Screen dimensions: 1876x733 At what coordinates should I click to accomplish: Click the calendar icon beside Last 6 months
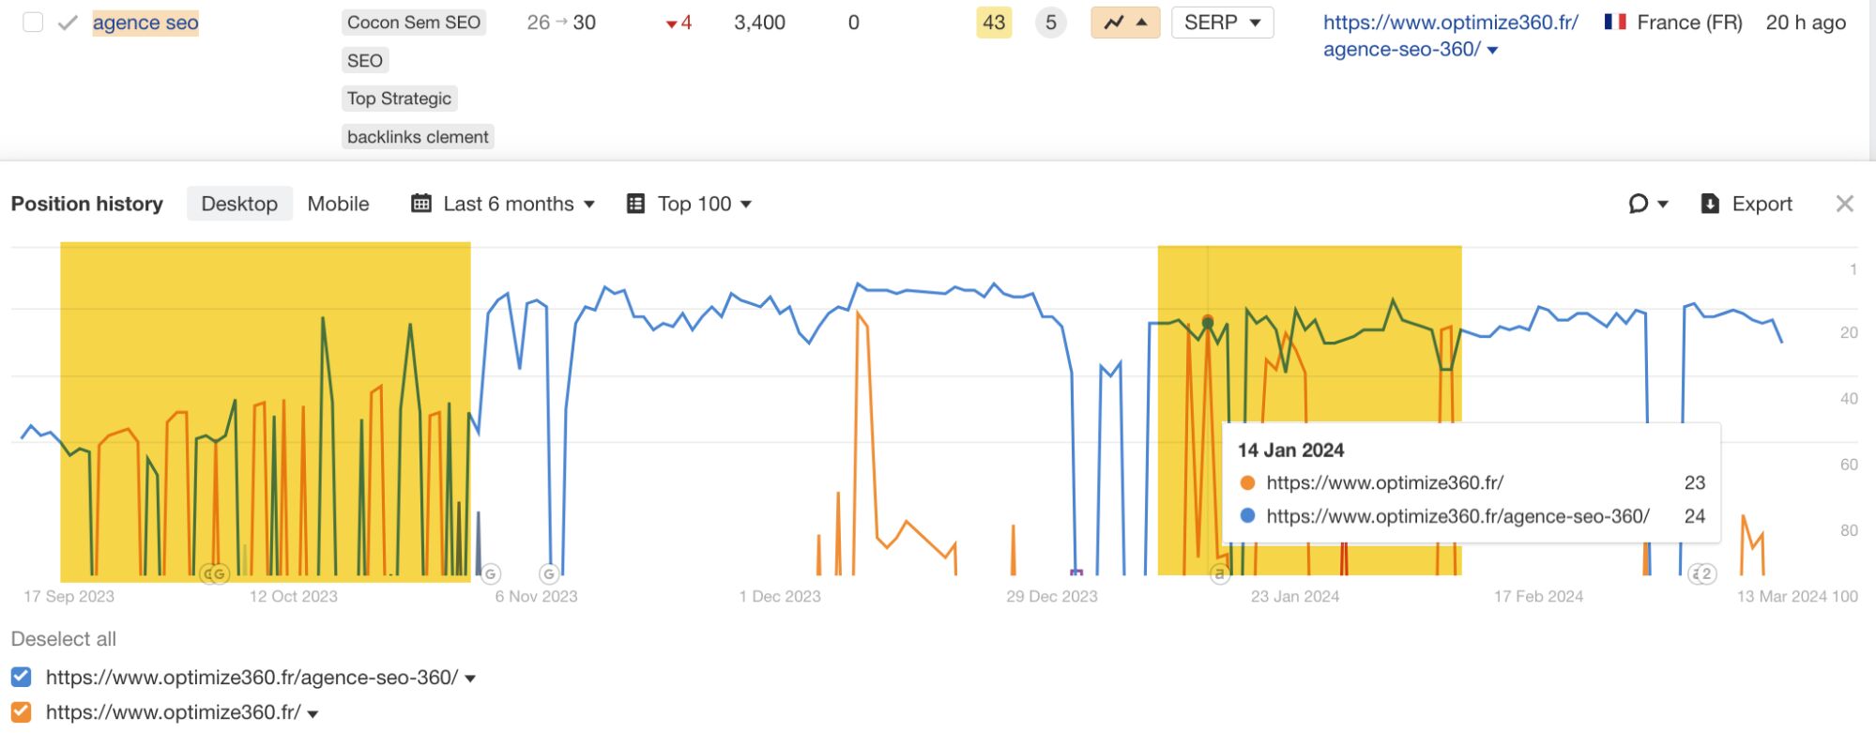tap(421, 204)
